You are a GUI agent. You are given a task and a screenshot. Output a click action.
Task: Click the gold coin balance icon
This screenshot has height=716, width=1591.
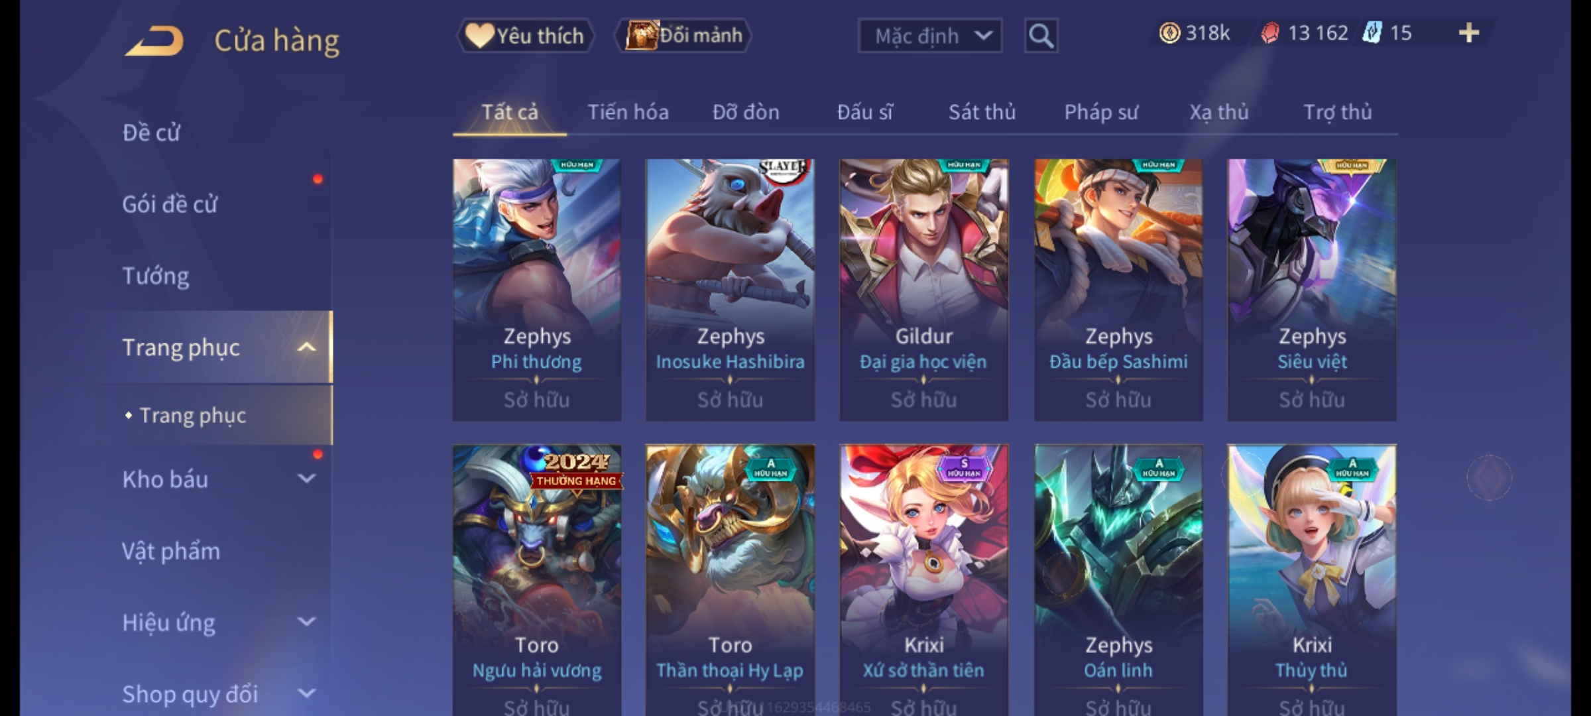click(1169, 33)
